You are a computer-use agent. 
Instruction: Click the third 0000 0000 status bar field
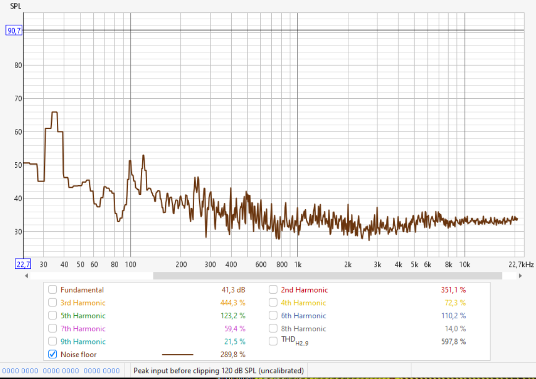[102, 371]
